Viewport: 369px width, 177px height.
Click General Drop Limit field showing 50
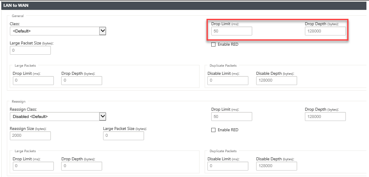(232, 31)
